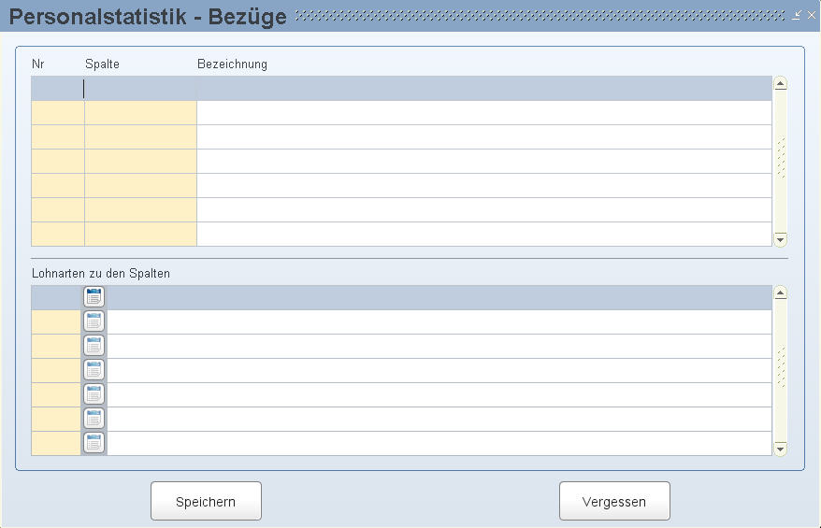This screenshot has height=528, width=821.
Task: Click the Lohnarten table scrollbar grip handle
Action: tap(781, 367)
